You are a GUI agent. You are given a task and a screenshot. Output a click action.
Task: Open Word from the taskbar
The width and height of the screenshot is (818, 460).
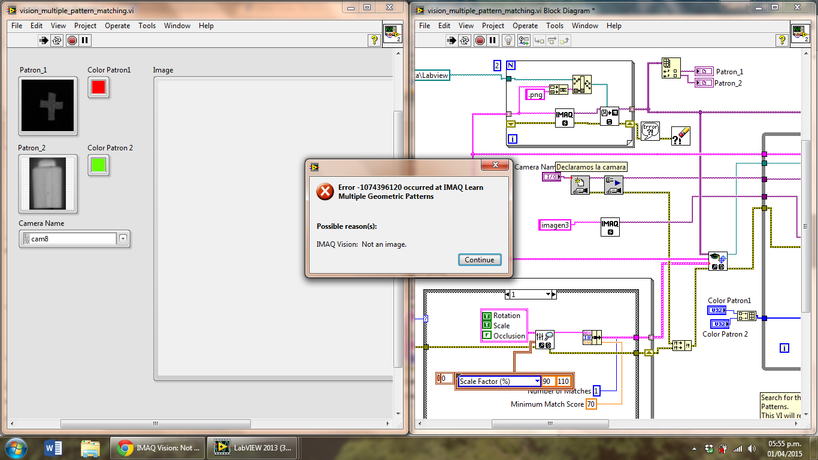click(x=53, y=447)
